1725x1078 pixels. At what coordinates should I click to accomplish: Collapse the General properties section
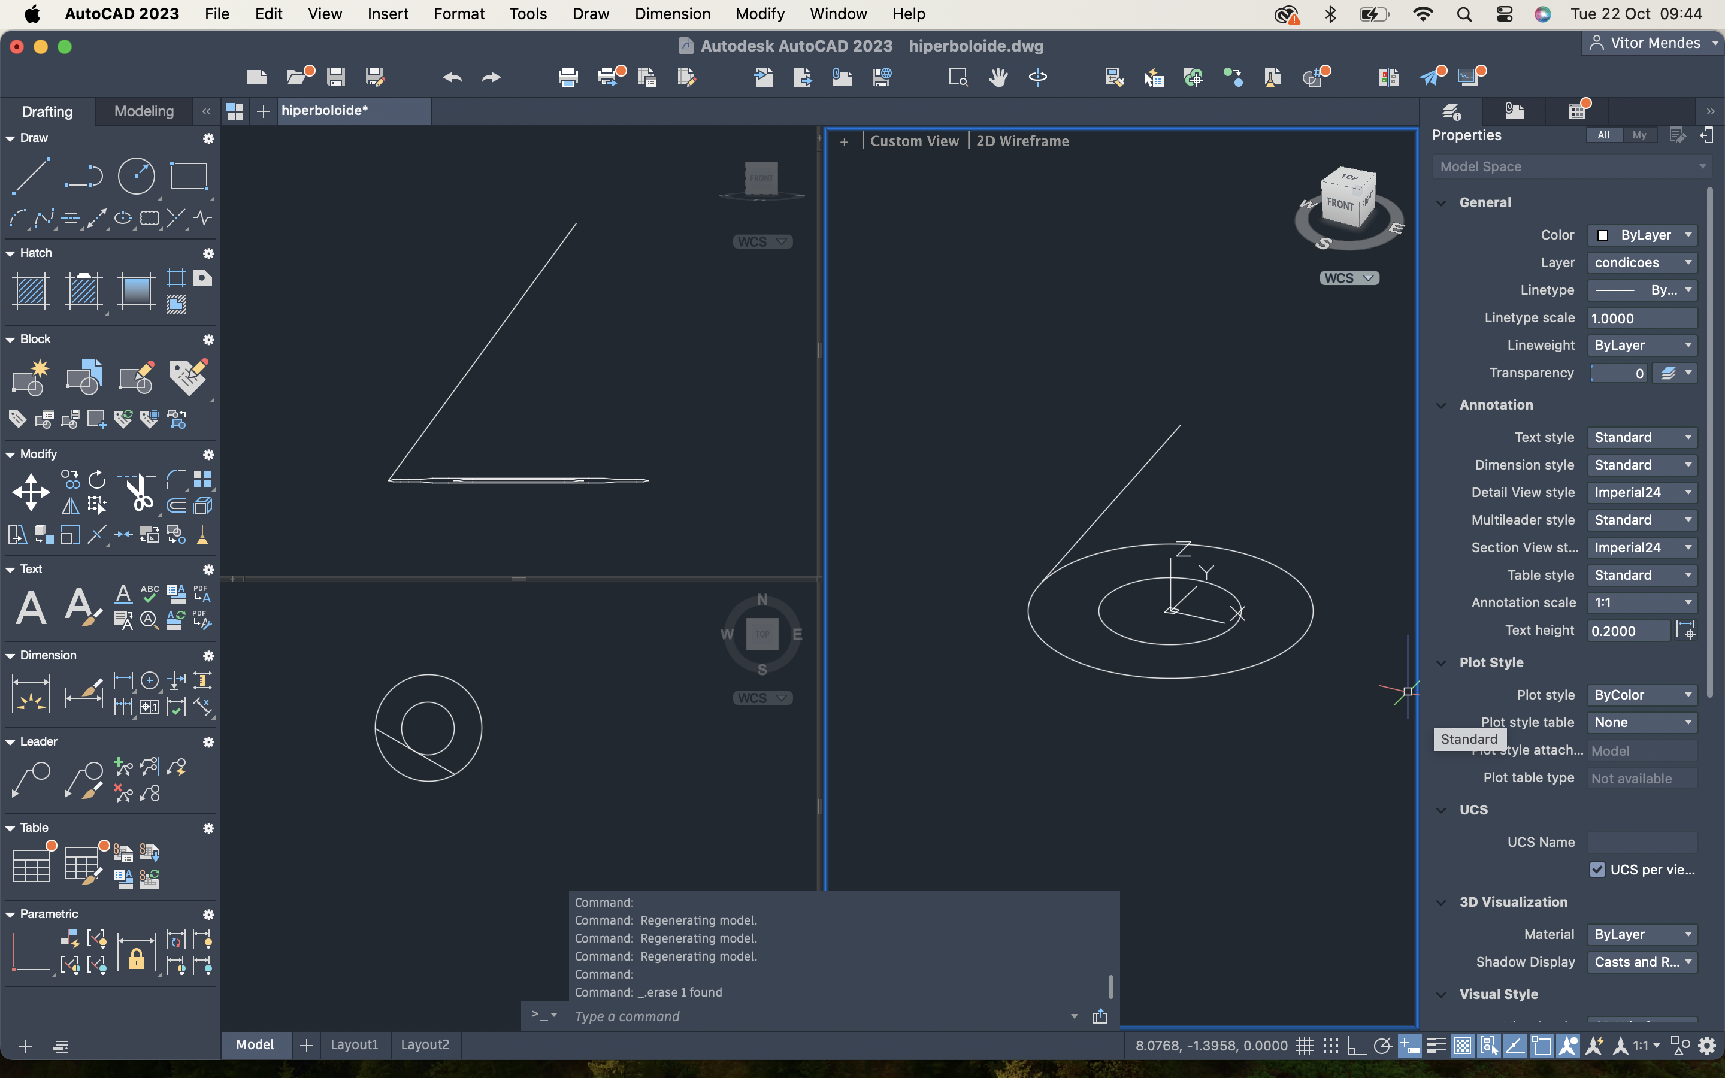(1441, 202)
